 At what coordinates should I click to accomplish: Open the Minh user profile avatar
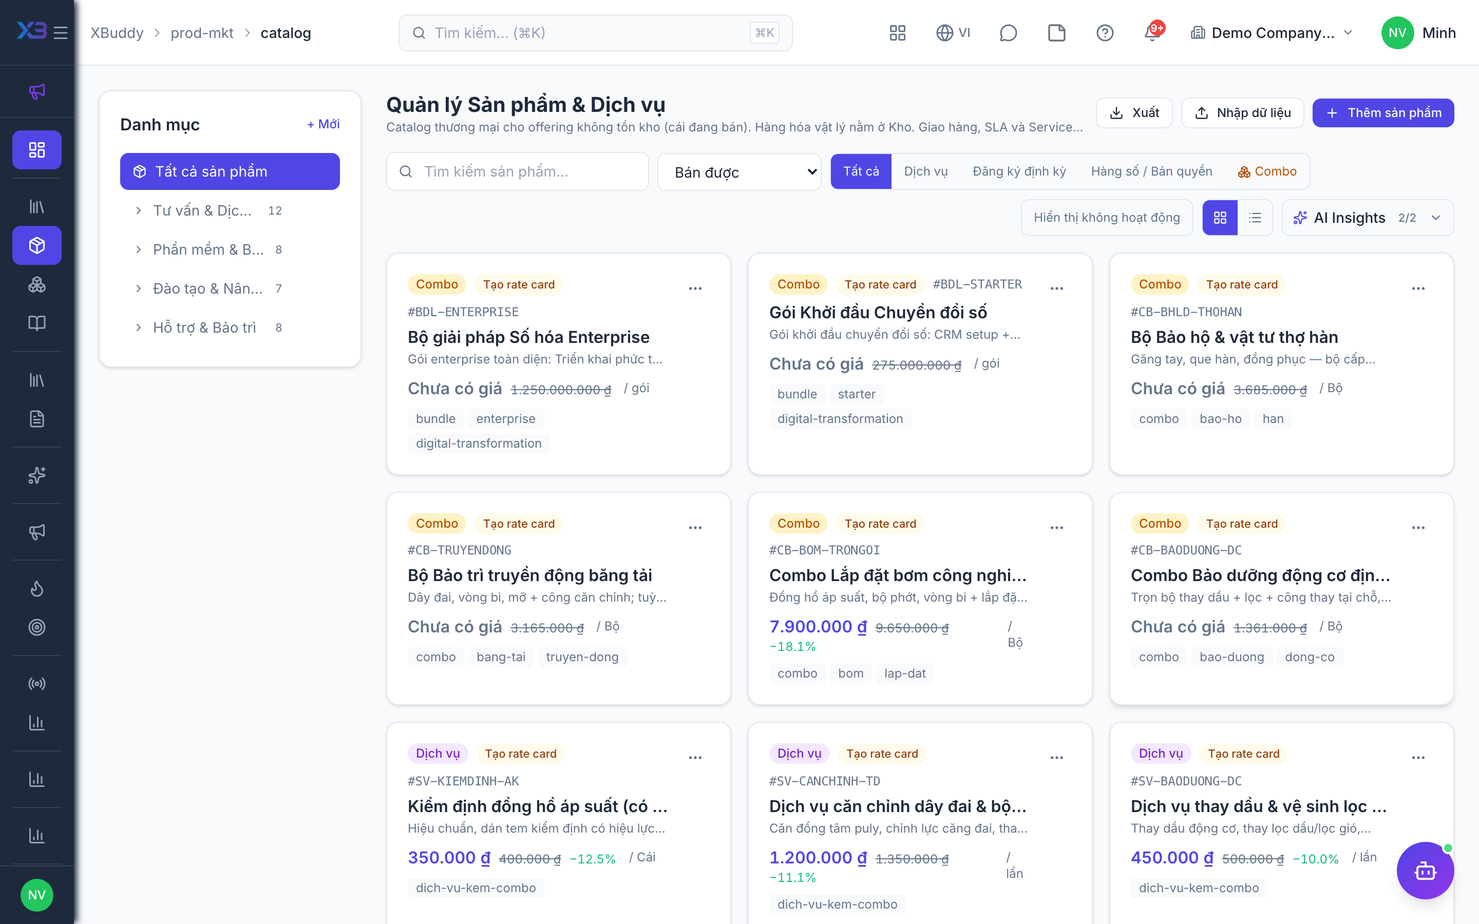(1397, 32)
